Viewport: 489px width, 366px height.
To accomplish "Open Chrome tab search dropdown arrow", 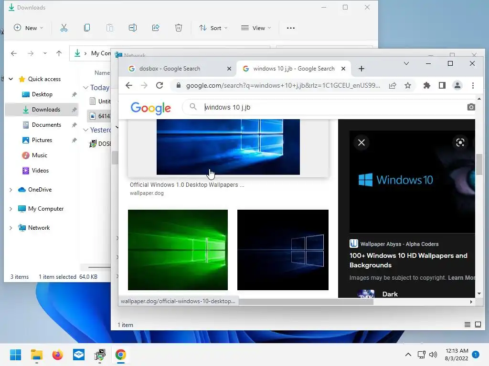I will 406,63.
